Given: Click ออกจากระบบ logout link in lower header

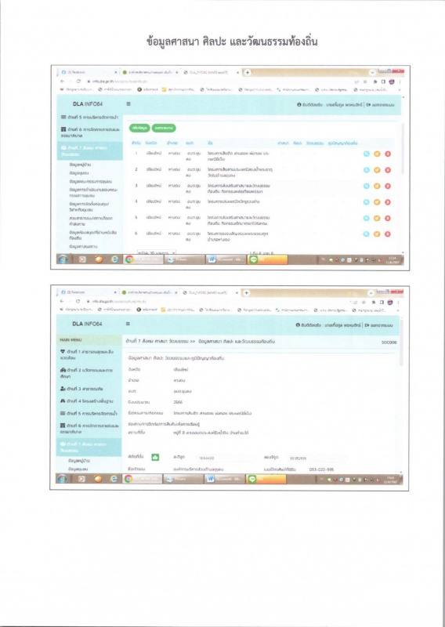Looking at the screenshot, I should coord(378,325).
